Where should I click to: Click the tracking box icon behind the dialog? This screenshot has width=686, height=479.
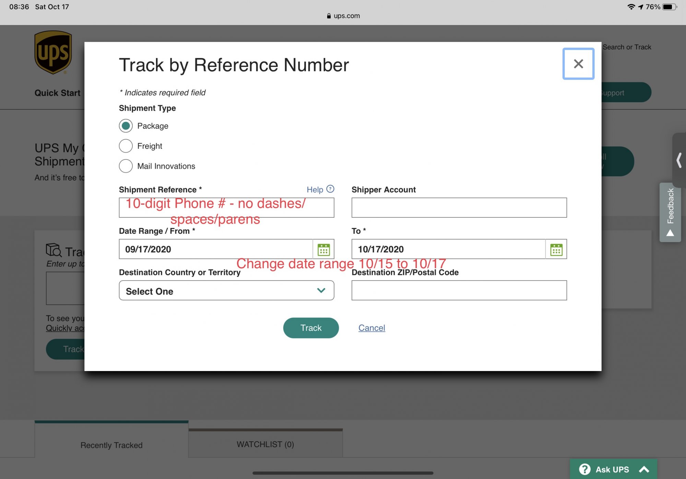click(54, 250)
